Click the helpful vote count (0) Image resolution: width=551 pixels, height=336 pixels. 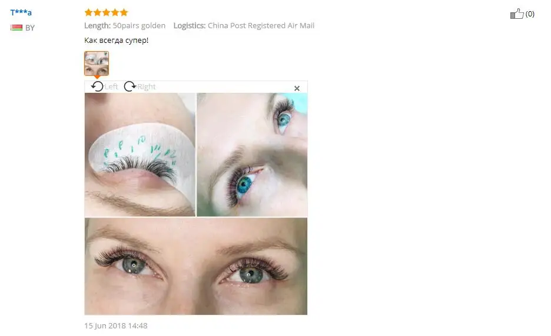click(530, 14)
